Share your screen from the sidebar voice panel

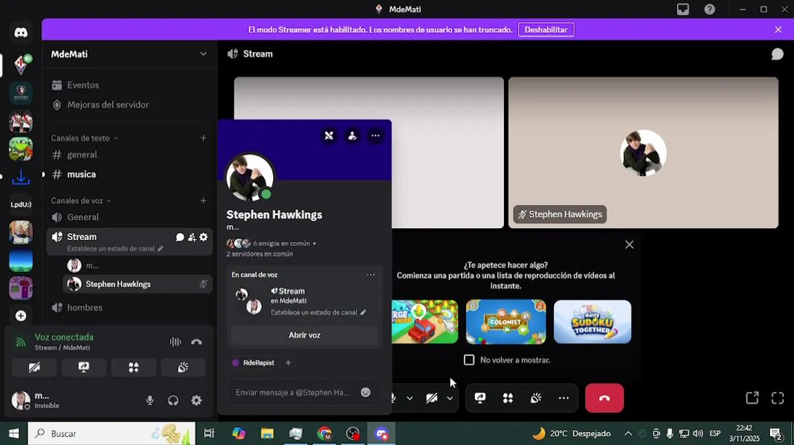[x=83, y=367]
